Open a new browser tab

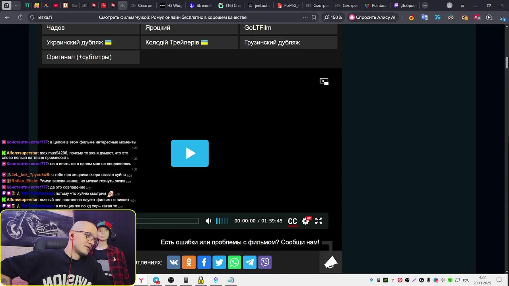[x=425, y=6]
